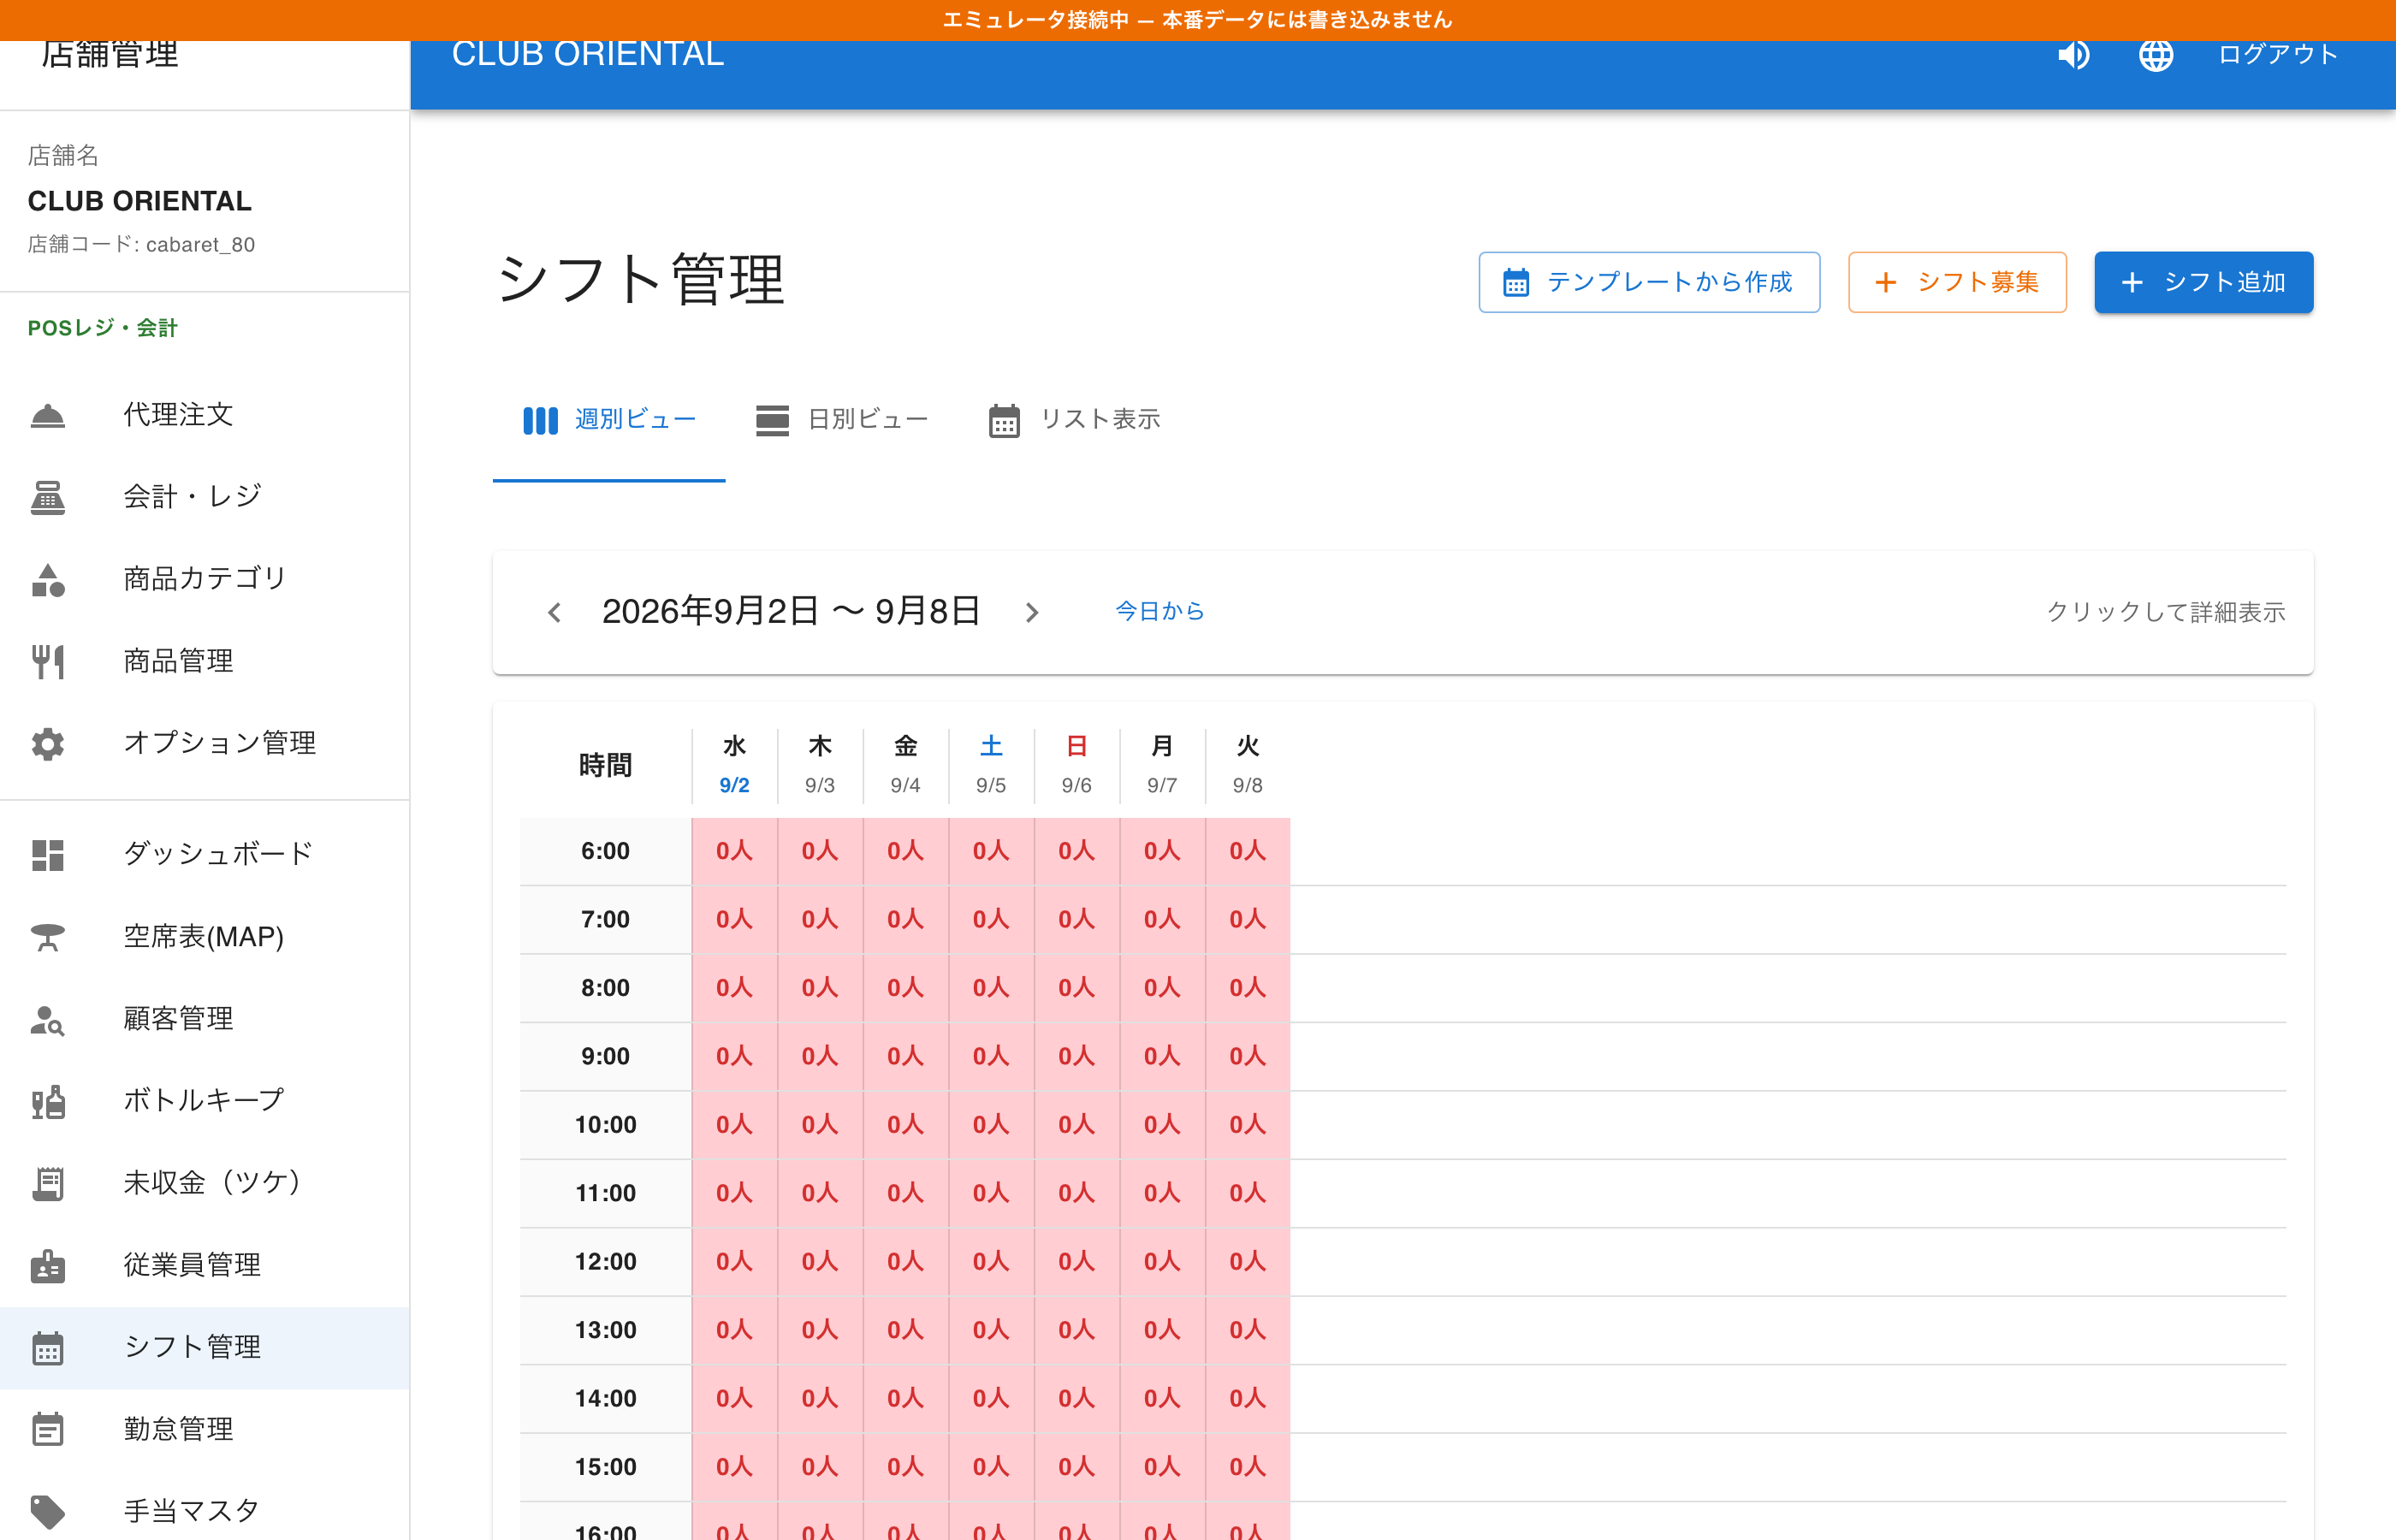The height and width of the screenshot is (1540, 2396).
Task: Go to next week with right chevron
Action: point(1032,612)
